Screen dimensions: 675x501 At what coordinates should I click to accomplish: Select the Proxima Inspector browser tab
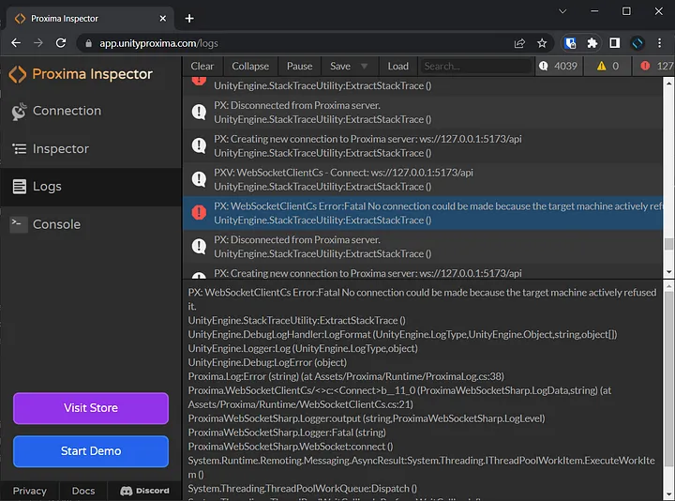pos(90,19)
